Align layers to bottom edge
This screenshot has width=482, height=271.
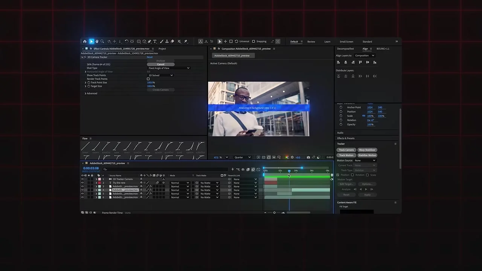tap(375, 62)
